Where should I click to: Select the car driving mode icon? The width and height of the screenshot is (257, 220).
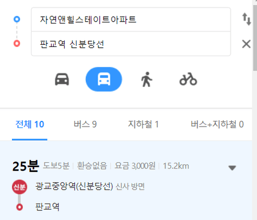pos(62,79)
